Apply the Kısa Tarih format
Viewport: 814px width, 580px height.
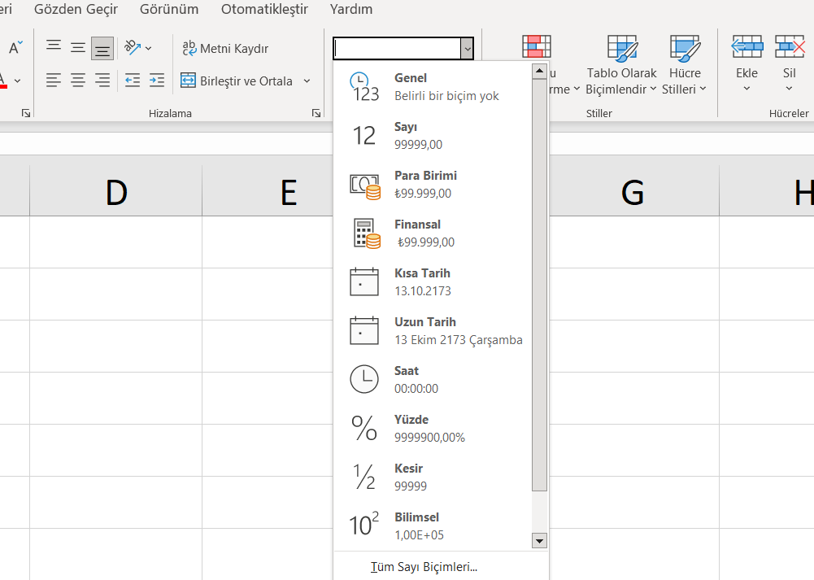pos(433,282)
